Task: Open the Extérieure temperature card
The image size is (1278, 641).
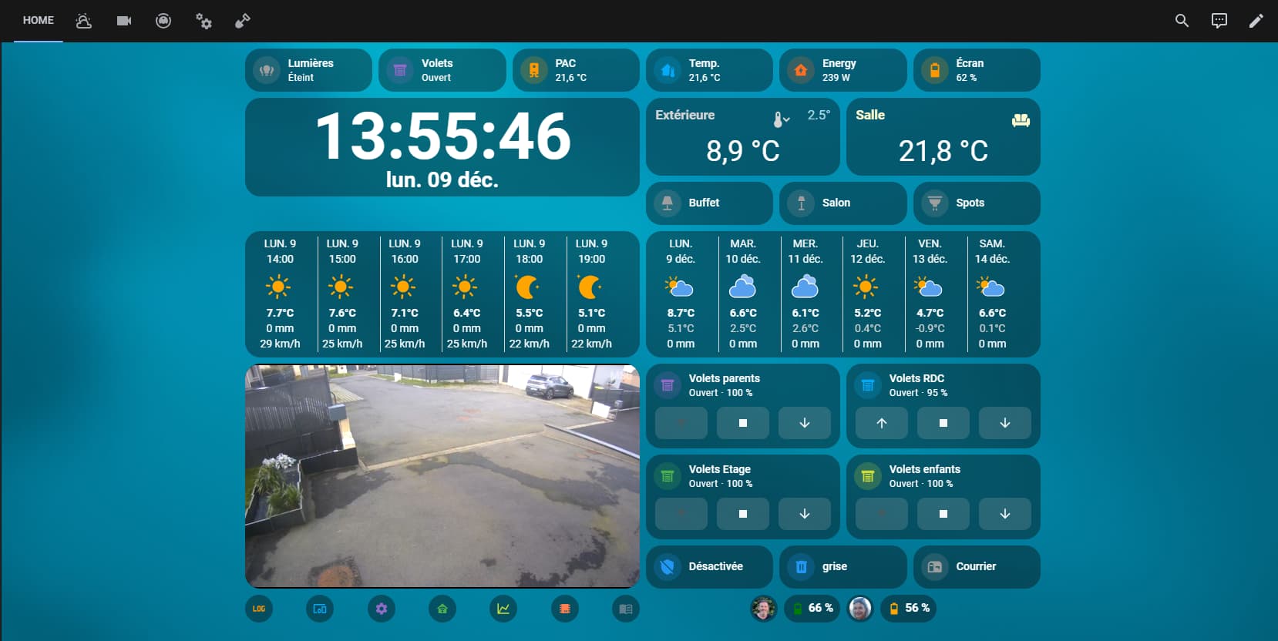Action: click(743, 137)
